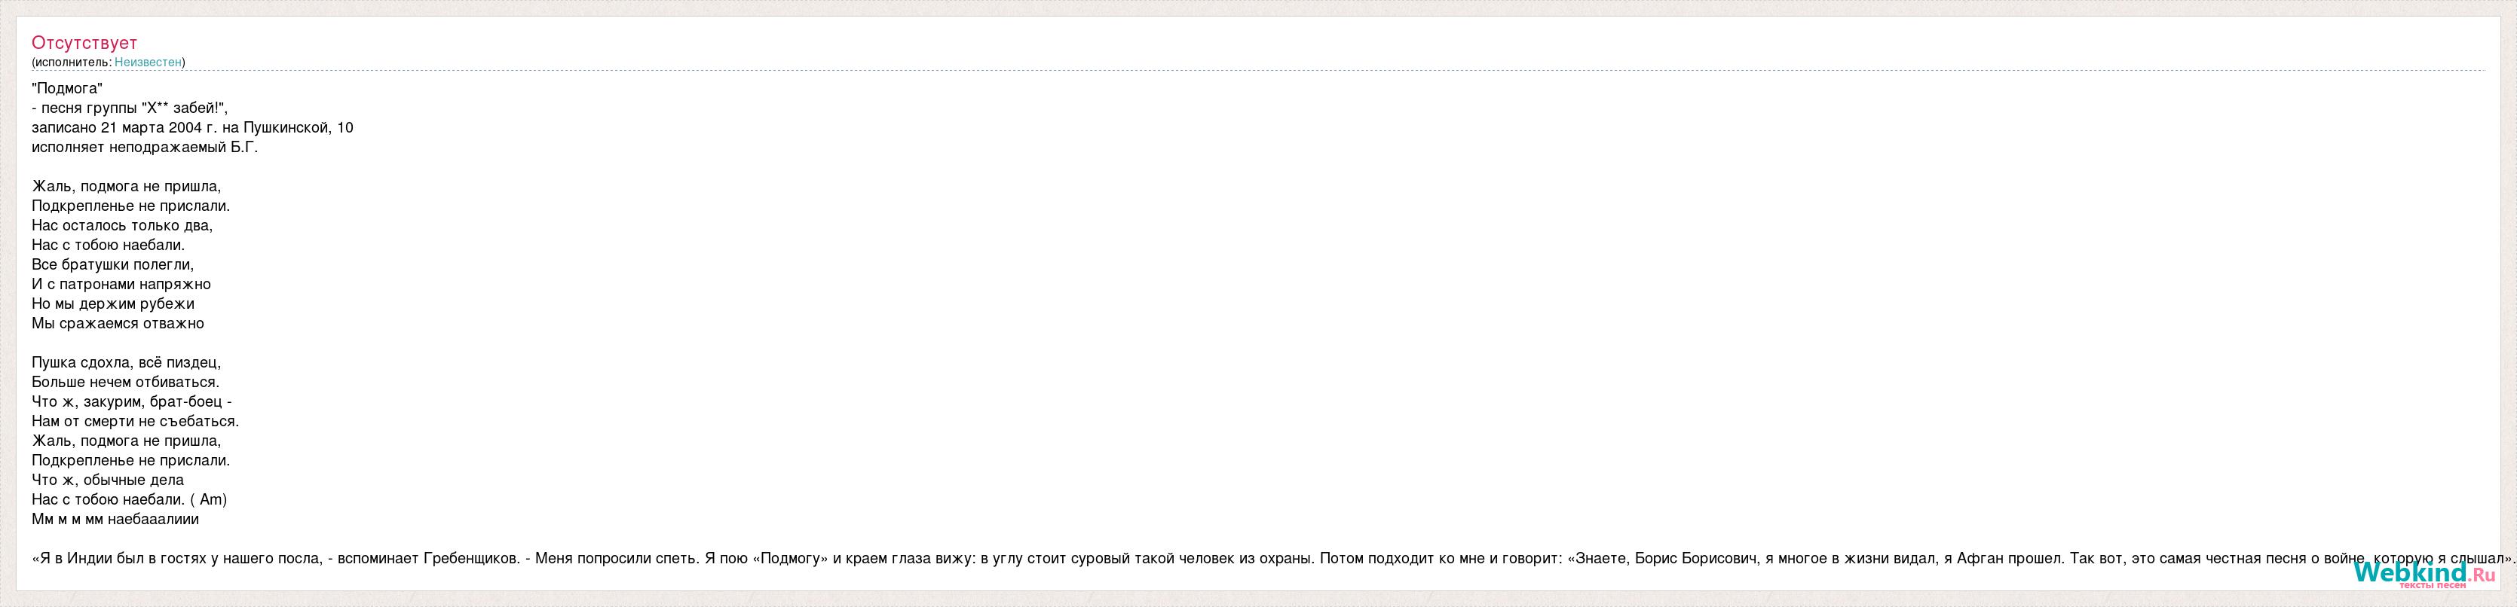Click the "Подмога" title line

(x=66, y=89)
